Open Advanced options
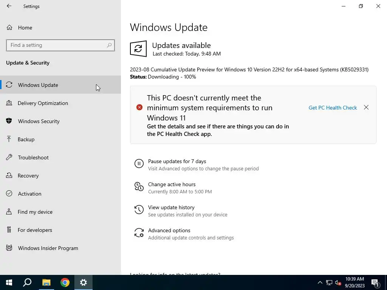The width and height of the screenshot is (387, 290). pos(169,230)
